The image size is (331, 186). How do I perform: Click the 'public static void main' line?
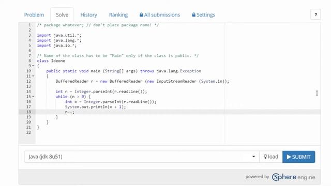pyautogui.click(x=124, y=71)
